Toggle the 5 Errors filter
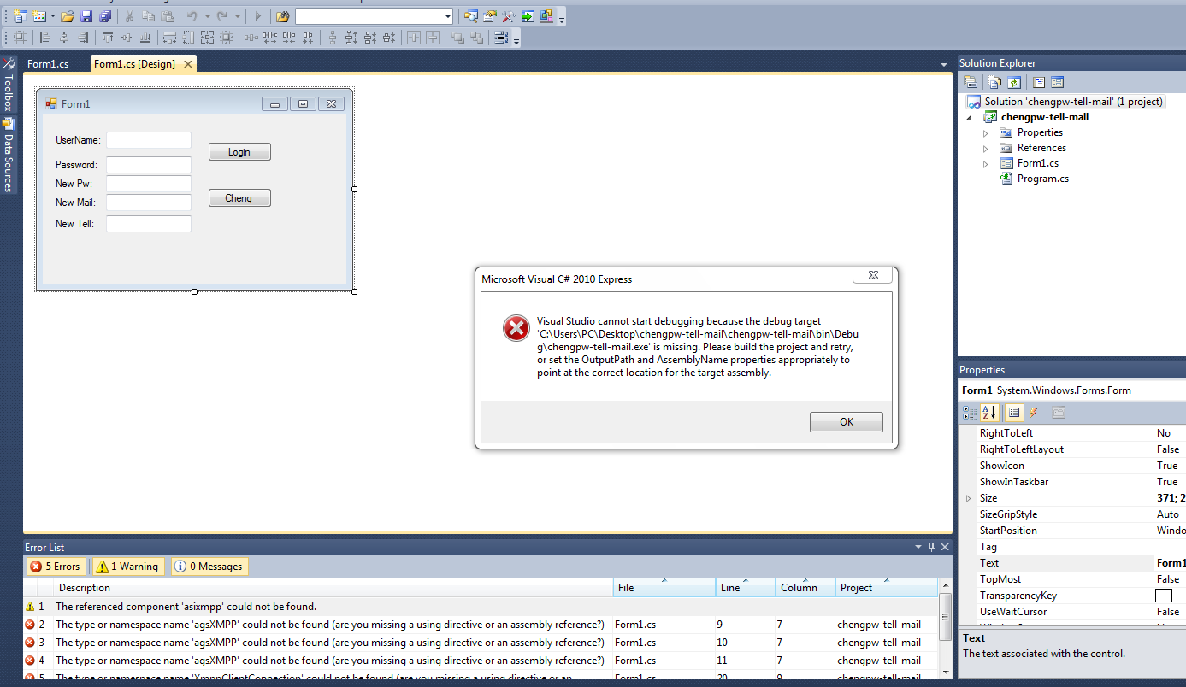 point(56,567)
